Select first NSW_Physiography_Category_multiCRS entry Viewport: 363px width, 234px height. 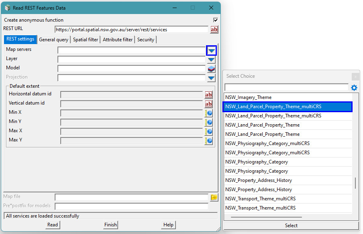click(288, 143)
